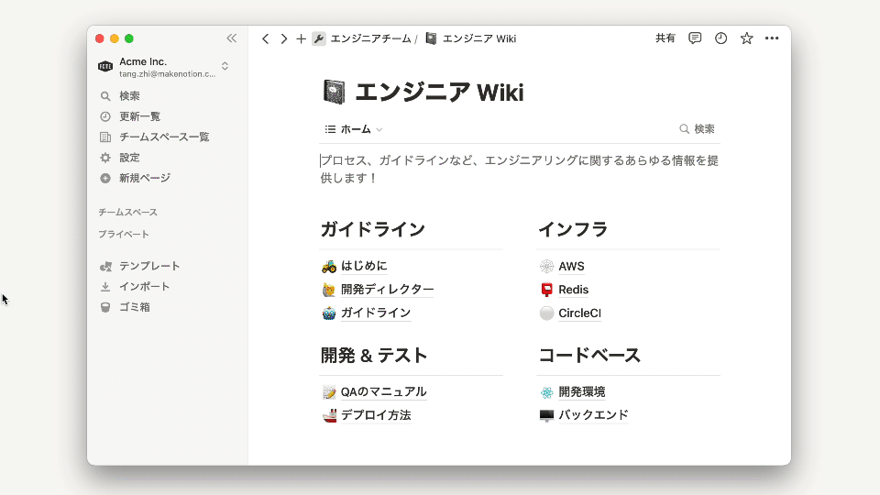Image resolution: width=880 pixels, height=495 pixels.
Task: Click the エンジニア Wiki page title
Action: pos(439,93)
